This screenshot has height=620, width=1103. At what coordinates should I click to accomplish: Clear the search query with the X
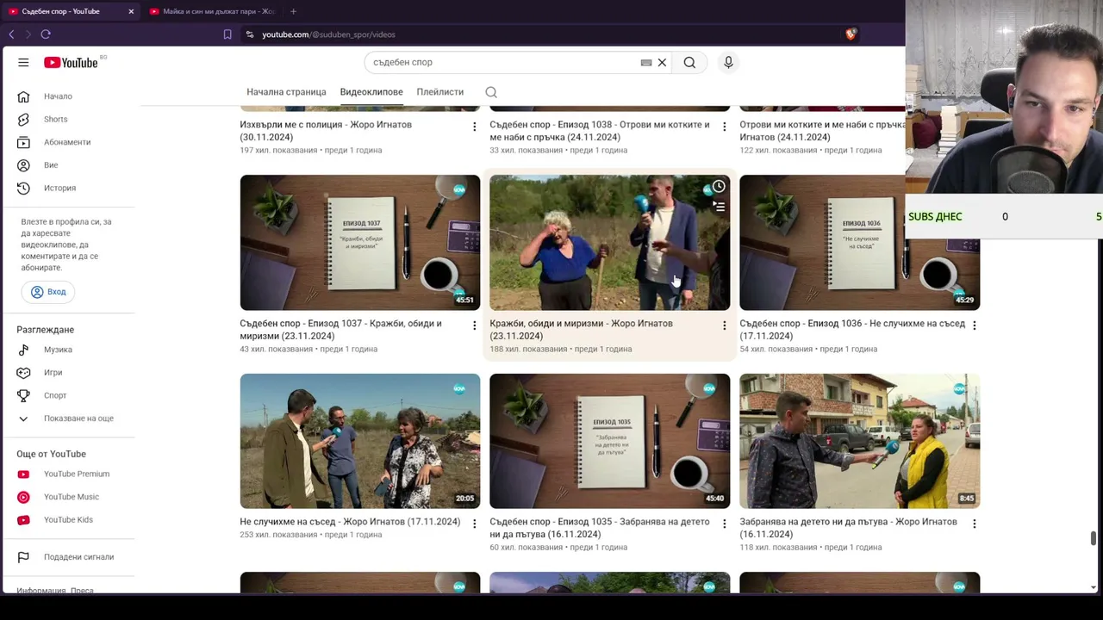click(662, 62)
